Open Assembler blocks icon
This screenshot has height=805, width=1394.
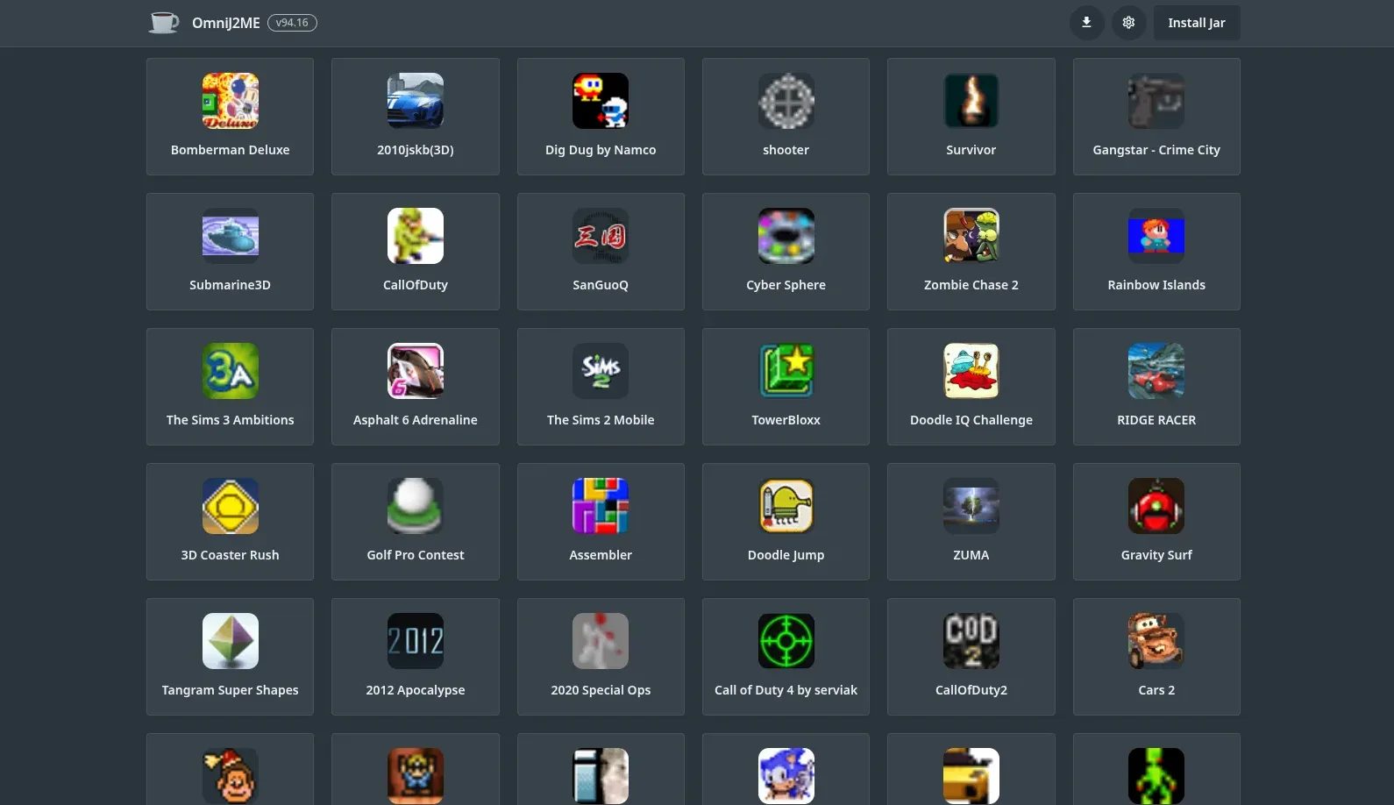point(601,506)
